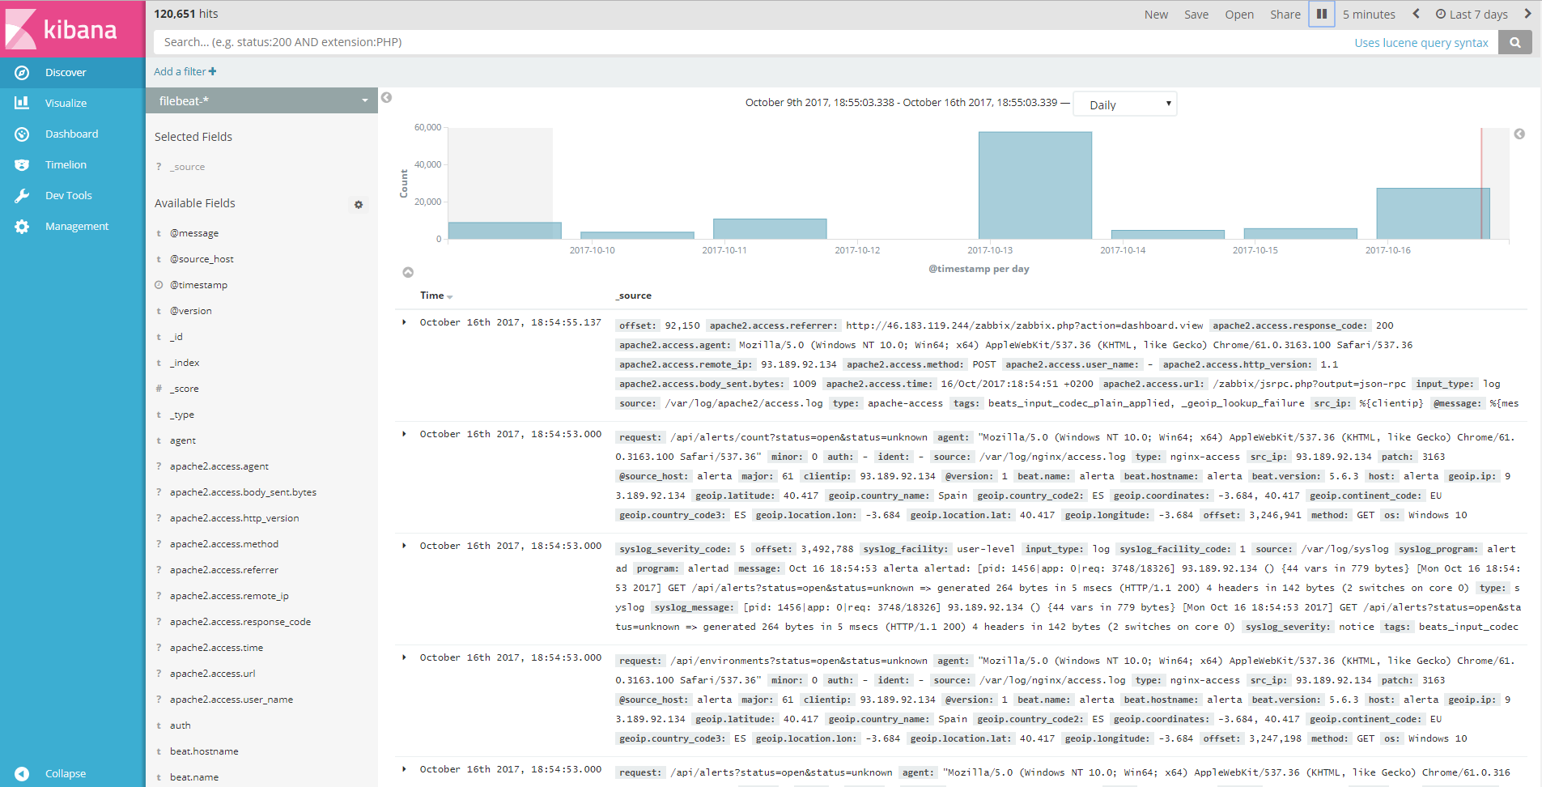1542x787 pixels.
Task: Click Uses lucene query syntax link
Action: click(1421, 43)
